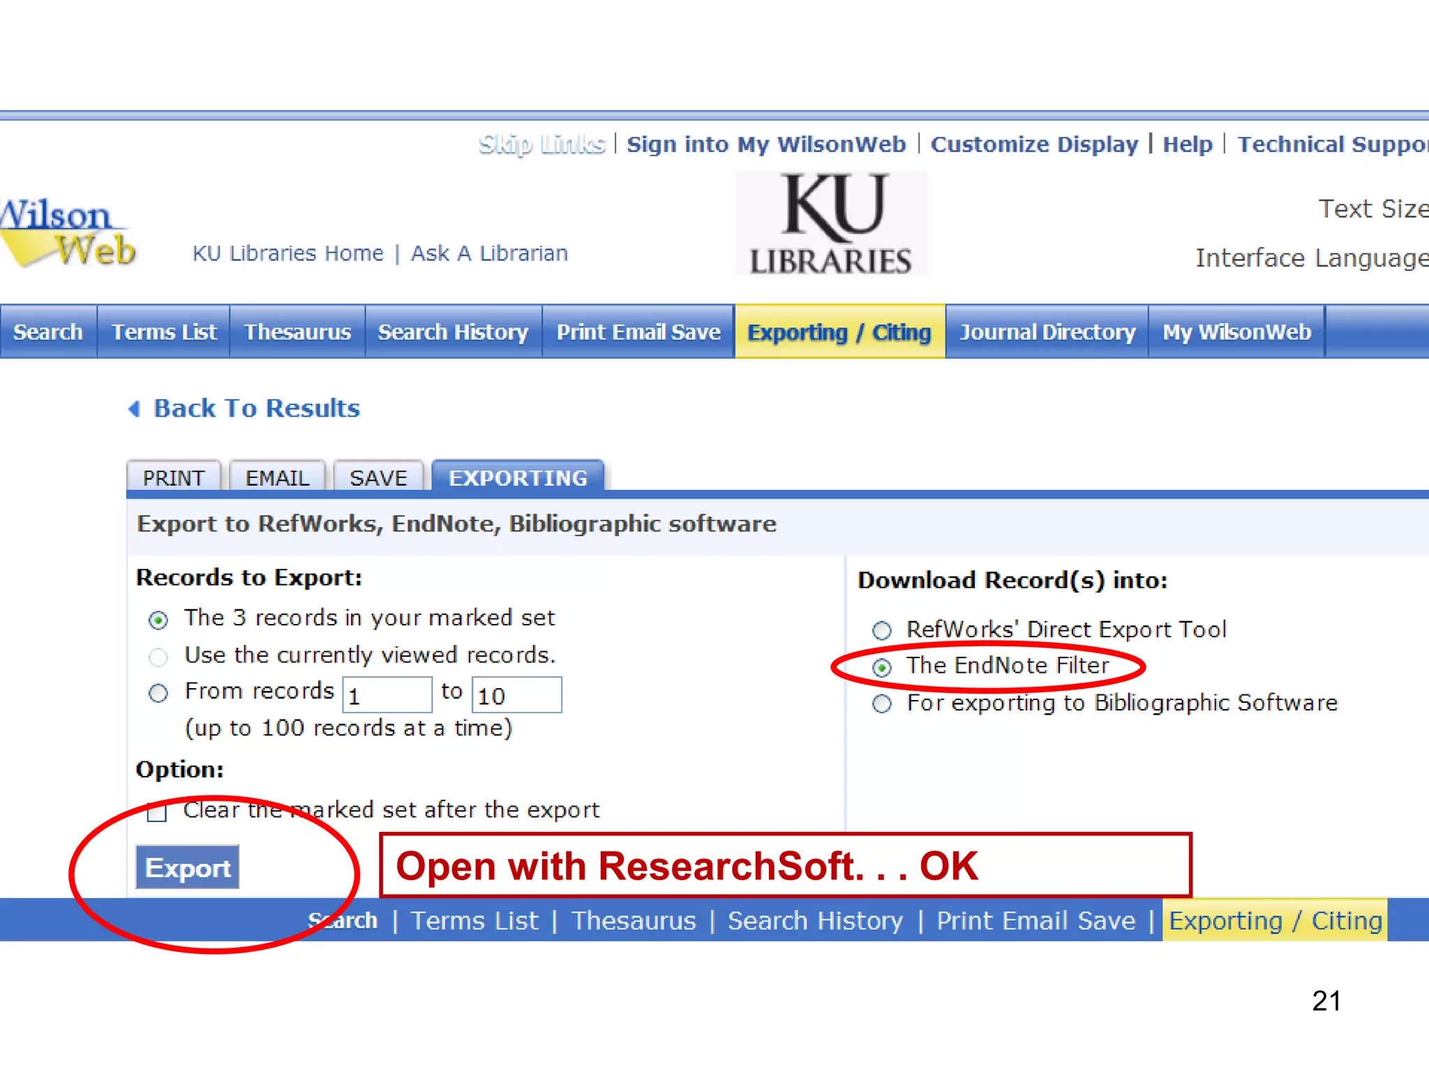The image size is (1429, 1072).
Task: Open the Search History tab in top navigation
Action: pyautogui.click(x=454, y=332)
